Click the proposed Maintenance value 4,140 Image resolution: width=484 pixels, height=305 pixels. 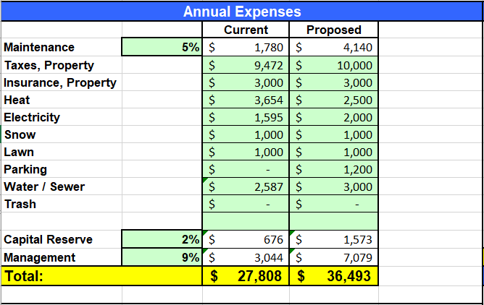click(x=334, y=47)
